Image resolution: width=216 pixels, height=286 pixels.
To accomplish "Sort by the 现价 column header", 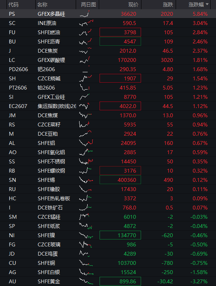I will point(133,5).
